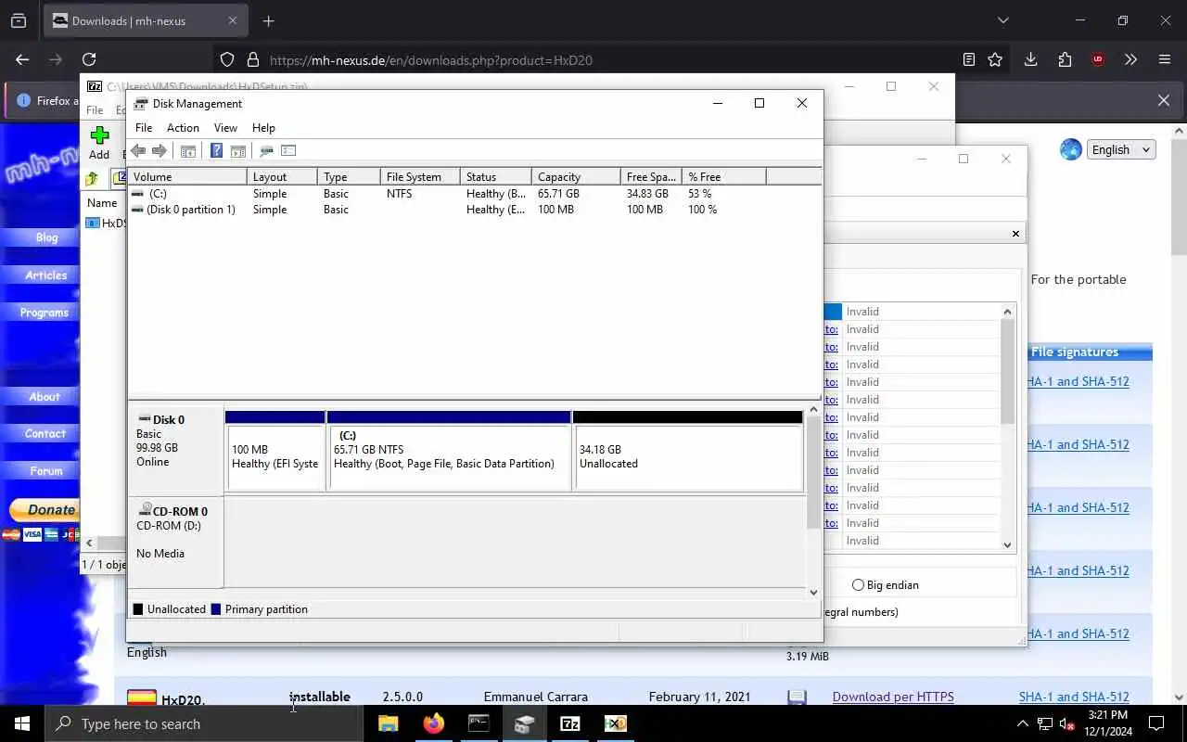
Task: Open the Action menu in Disk Management
Action: [183, 128]
